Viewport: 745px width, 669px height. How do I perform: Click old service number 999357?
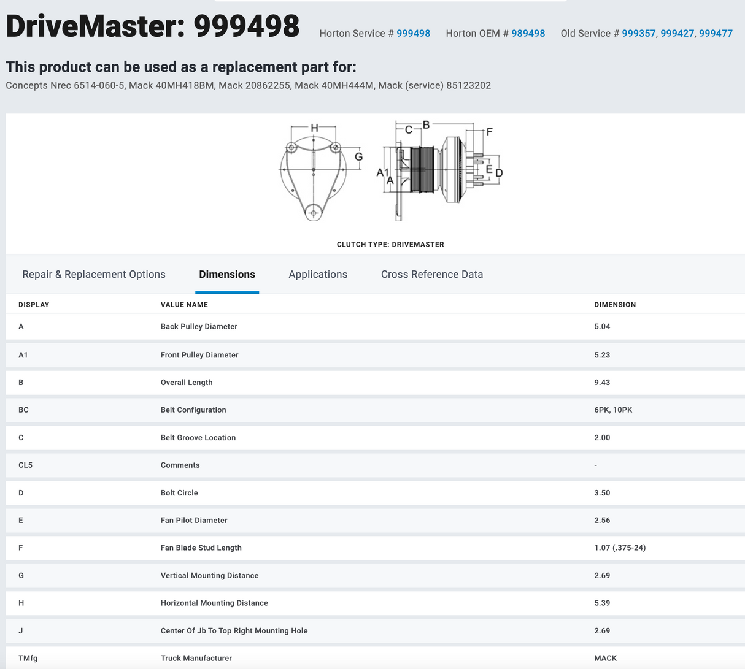click(638, 34)
